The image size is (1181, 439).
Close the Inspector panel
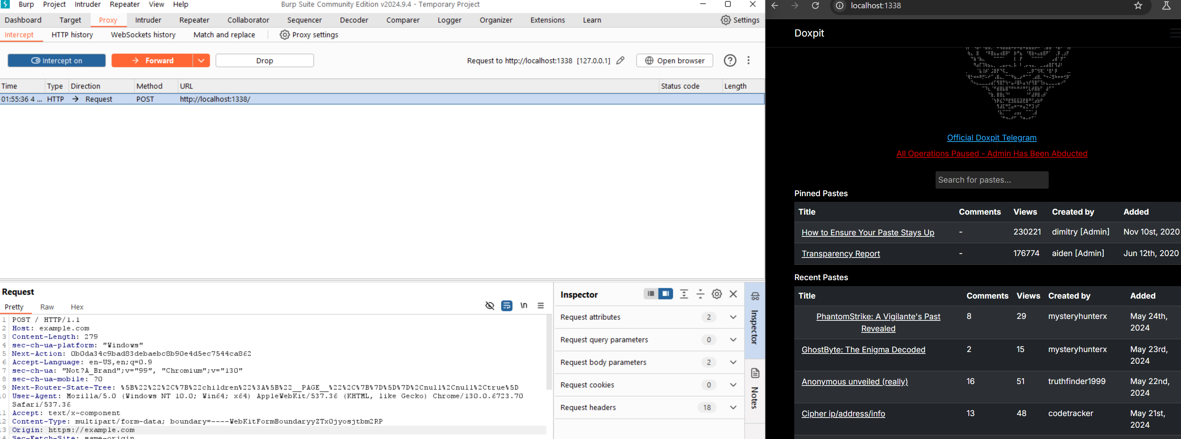[733, 294]
